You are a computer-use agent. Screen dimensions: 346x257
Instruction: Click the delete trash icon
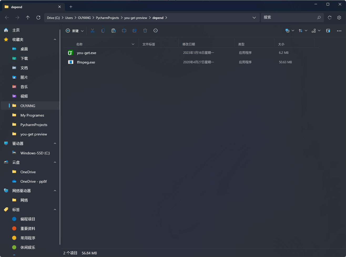pyautogui.click(x=145, y=31)
